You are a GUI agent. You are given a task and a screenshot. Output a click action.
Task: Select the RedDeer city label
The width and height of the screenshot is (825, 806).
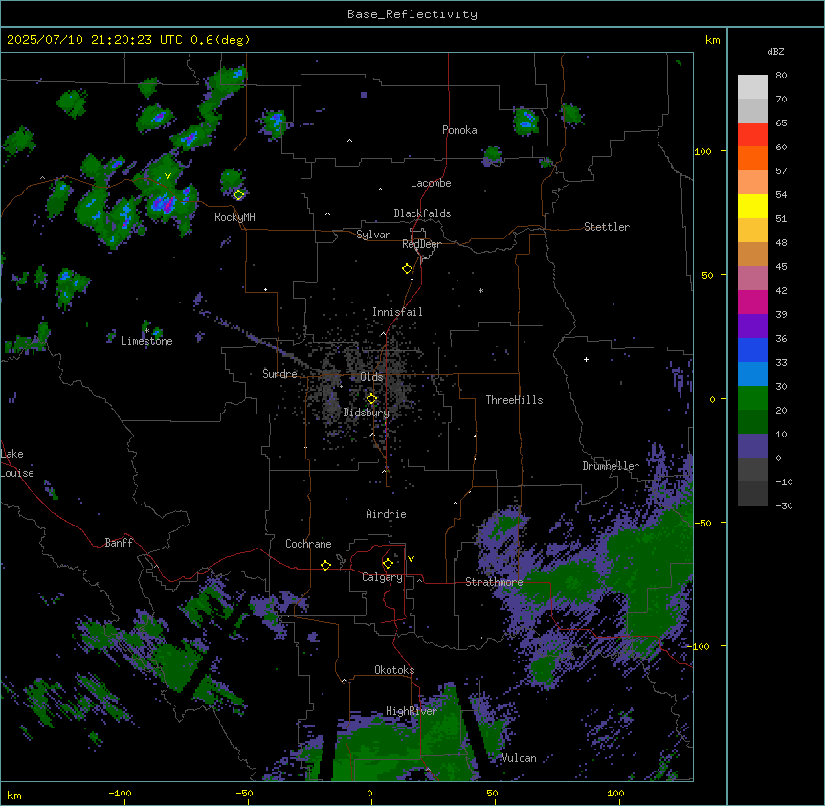[421, 244]
